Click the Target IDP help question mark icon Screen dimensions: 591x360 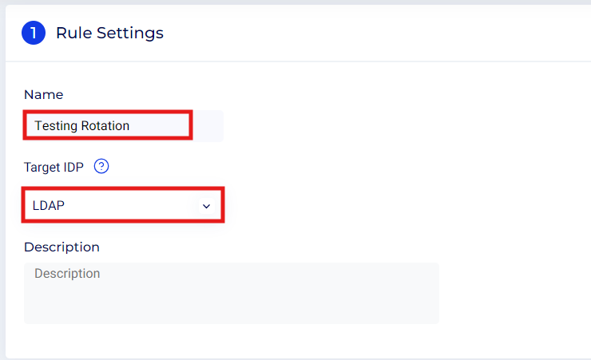click(x=101, y=167)
